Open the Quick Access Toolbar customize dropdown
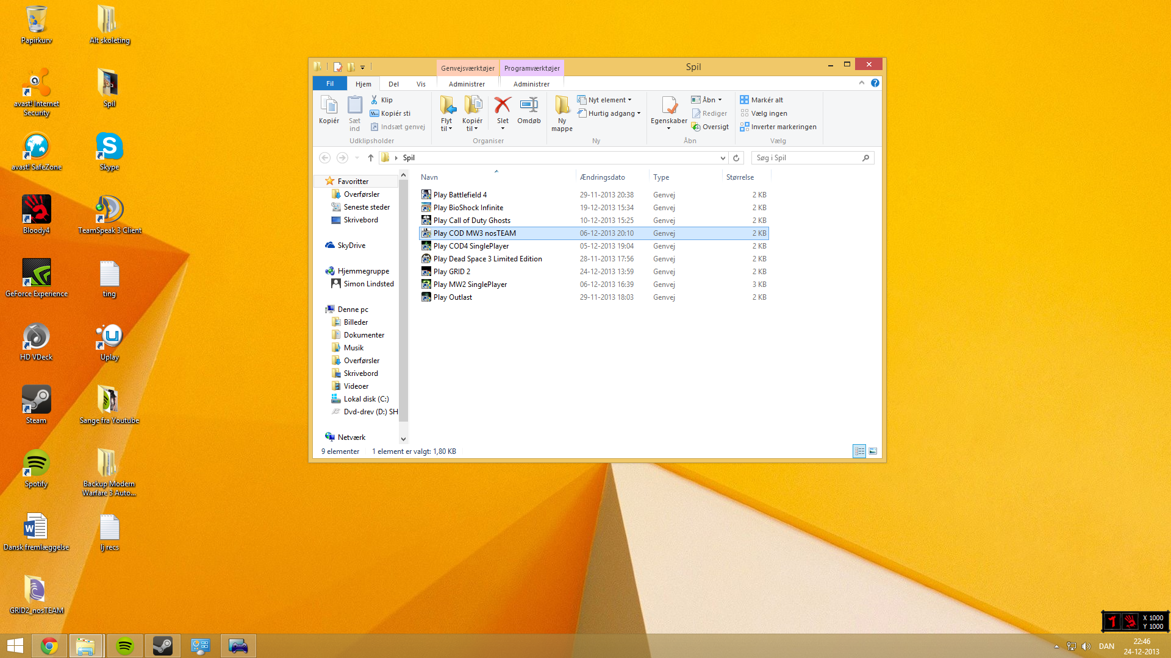 pyautogui.click(x=362, y=67)
